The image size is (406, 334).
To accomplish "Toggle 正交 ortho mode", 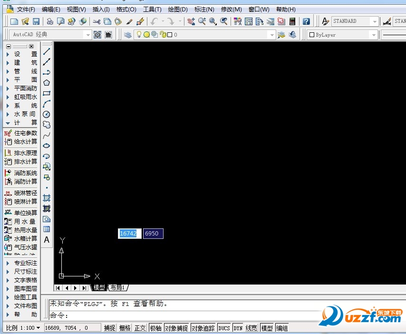I will [x=140, y=328].
